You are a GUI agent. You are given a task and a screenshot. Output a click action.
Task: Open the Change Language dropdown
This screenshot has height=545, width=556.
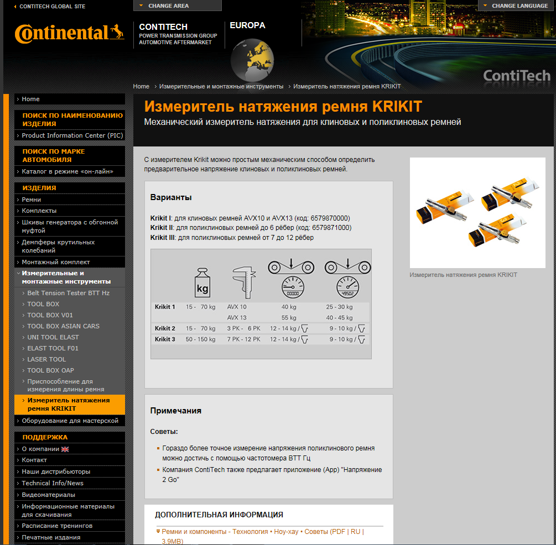(516, 6)
